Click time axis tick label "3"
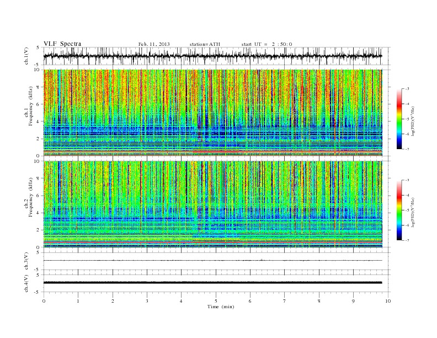Screen dimensions: 437x338 (147, 301)
